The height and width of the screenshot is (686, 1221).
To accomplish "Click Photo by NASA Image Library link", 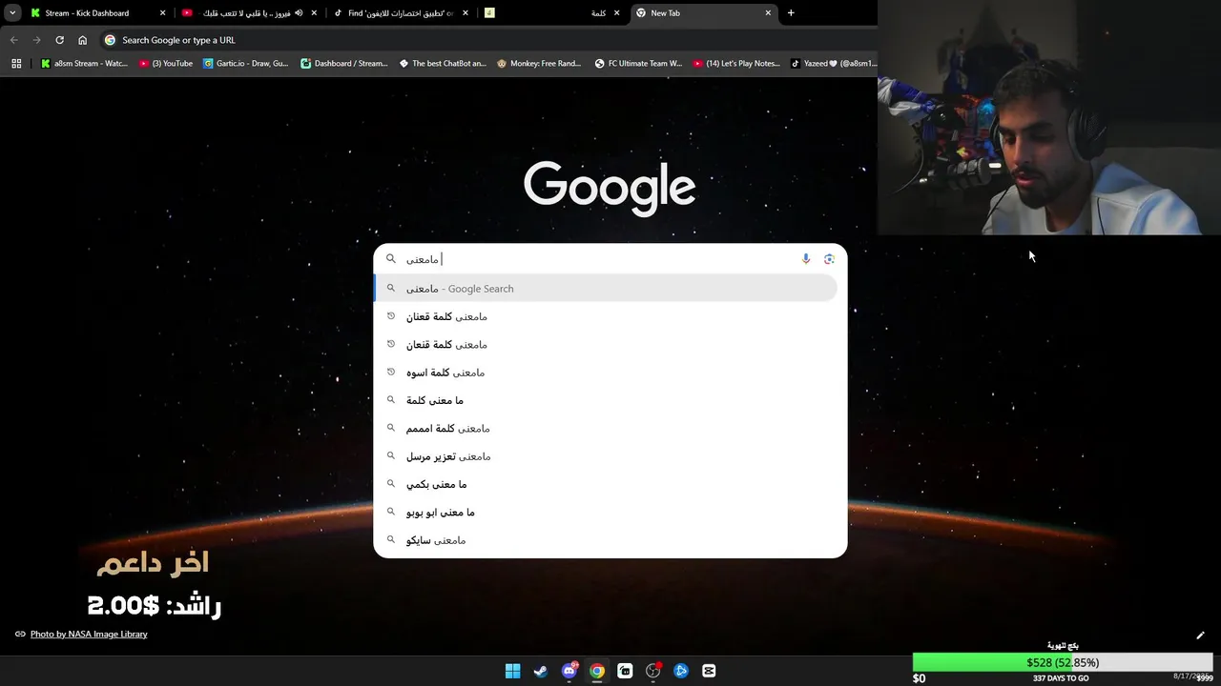I will coord(89,635).
